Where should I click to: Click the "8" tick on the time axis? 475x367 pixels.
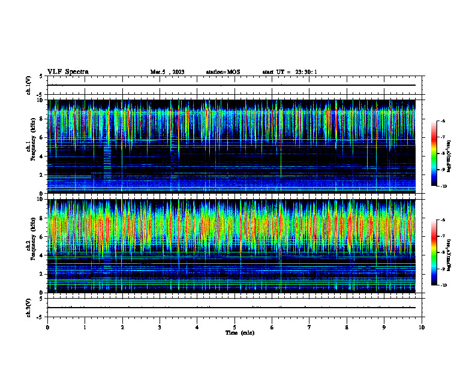[x=347, y=327]
